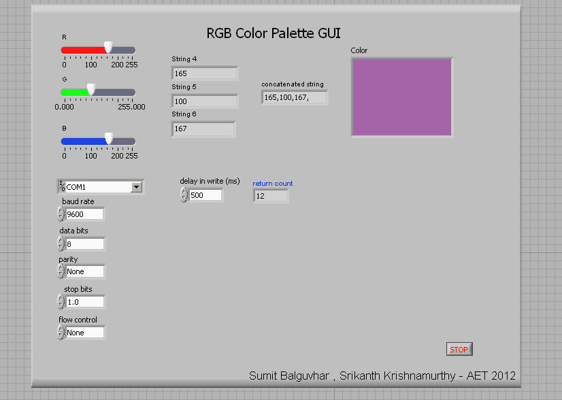Click the 'concatenated string' label
The height and width of the screenshot is (400, 562).
(x=293, y=84)
